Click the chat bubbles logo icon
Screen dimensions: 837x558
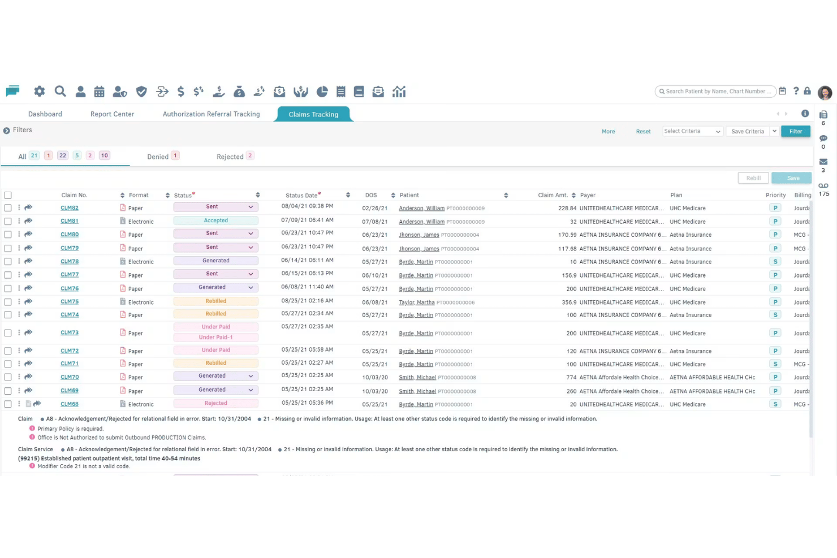click(12, 91)
